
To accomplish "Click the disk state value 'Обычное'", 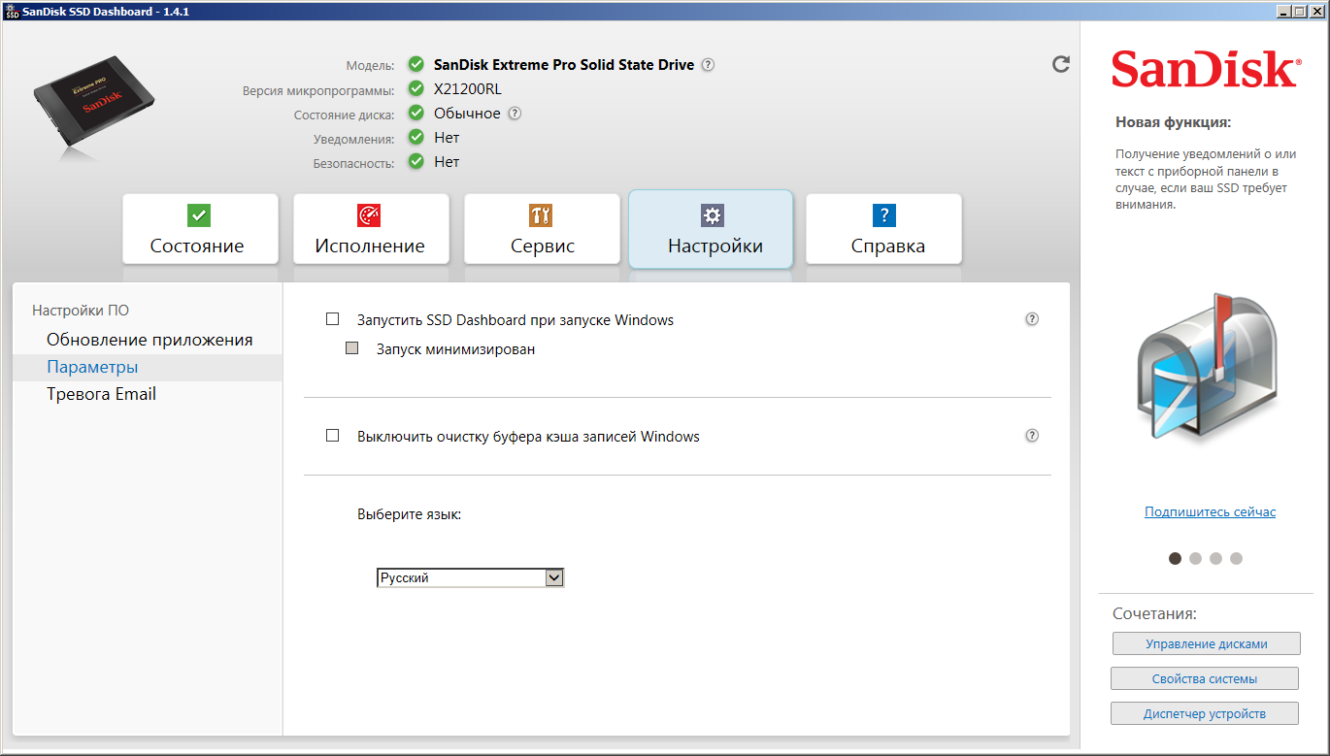I will pyautogui.click(x=467, y=114).
